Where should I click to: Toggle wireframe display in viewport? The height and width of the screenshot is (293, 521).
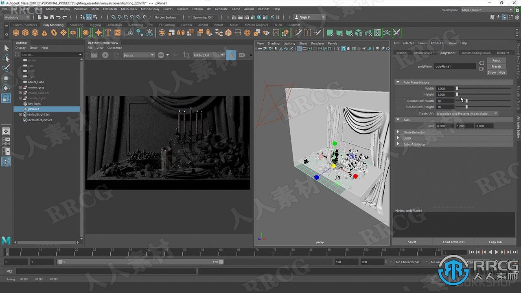339,48
